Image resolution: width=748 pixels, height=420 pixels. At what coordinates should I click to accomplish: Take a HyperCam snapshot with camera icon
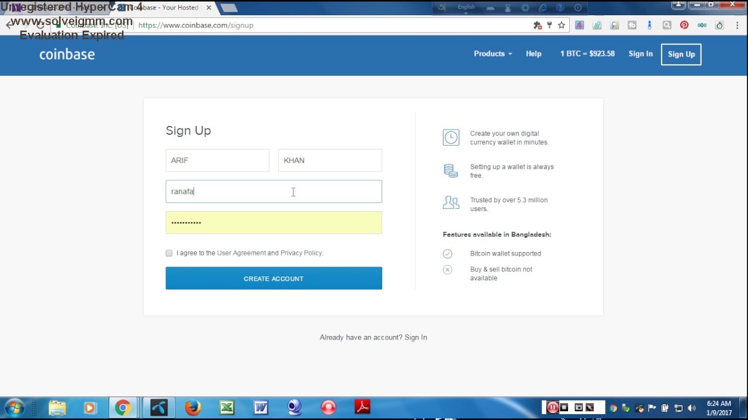point(579,407)
